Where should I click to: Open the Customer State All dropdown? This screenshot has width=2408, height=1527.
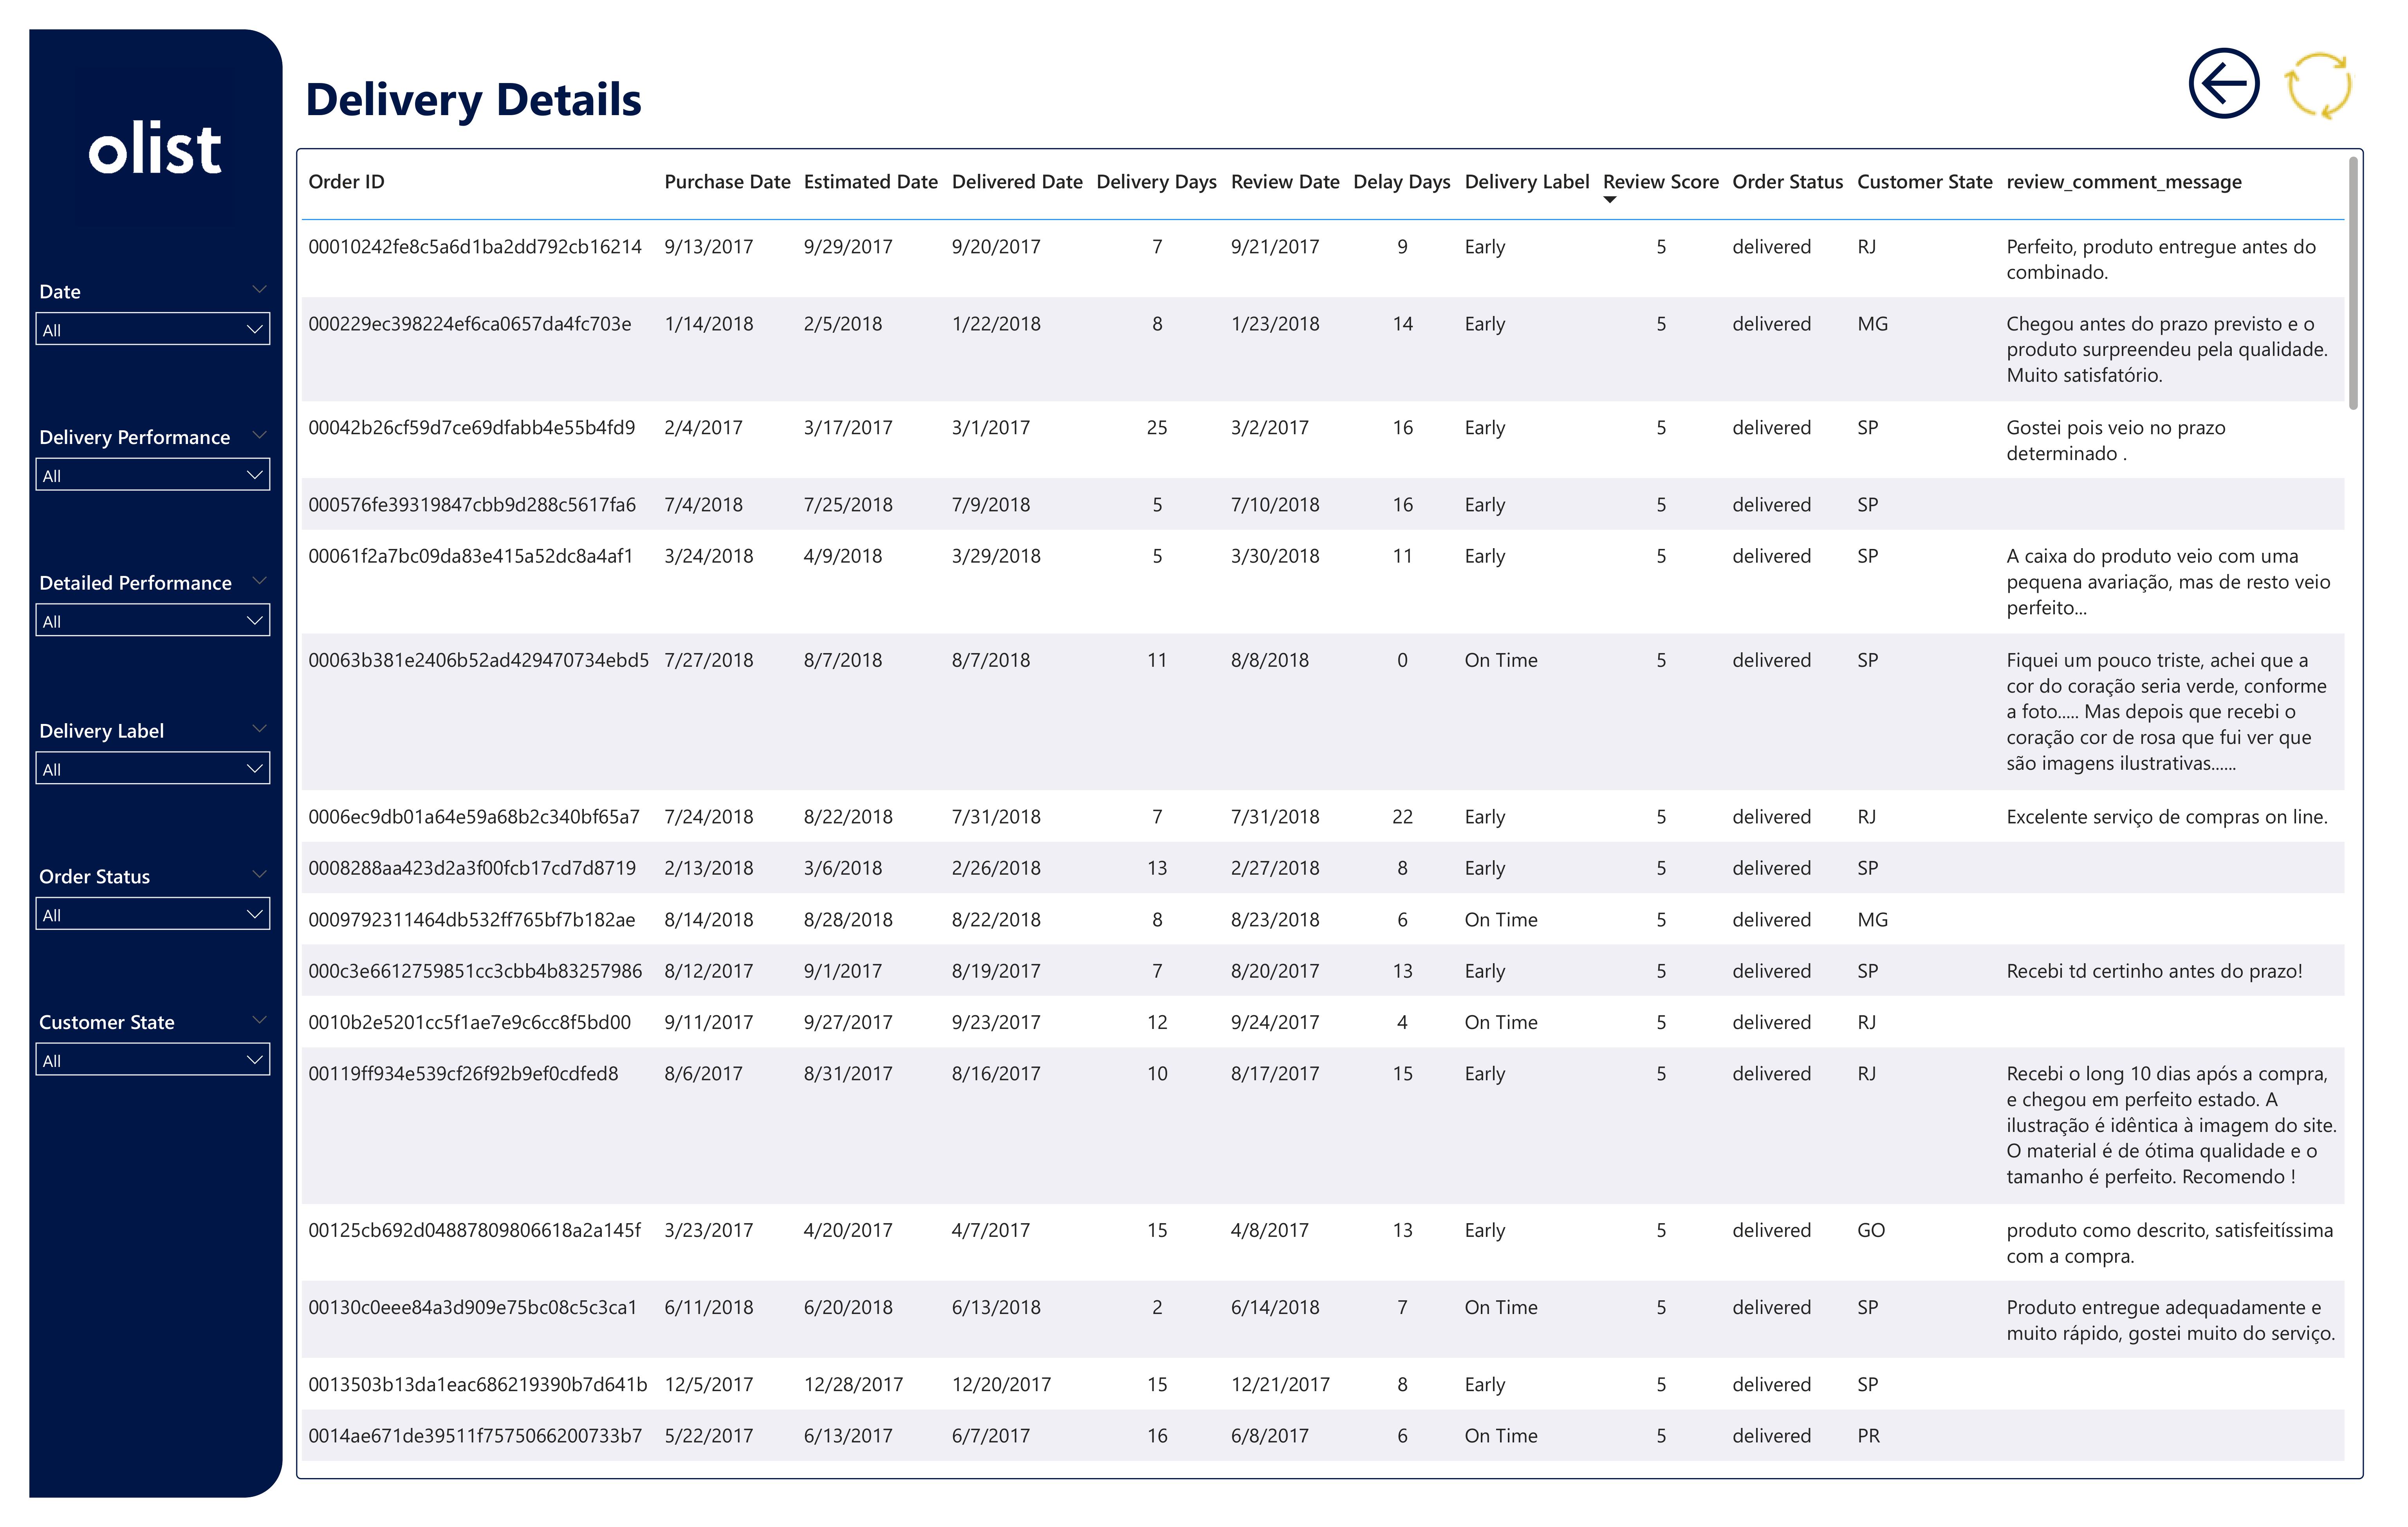tap(153, 1060)
